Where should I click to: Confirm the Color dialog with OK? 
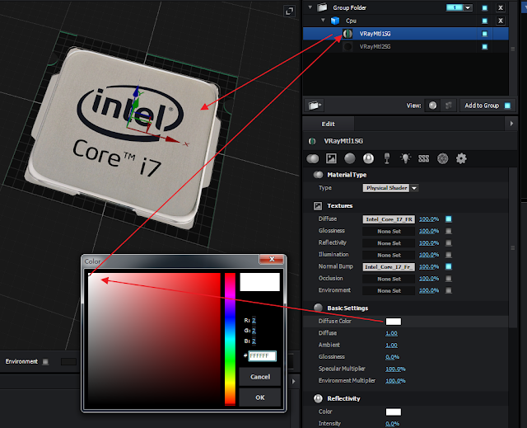[260, 397]
